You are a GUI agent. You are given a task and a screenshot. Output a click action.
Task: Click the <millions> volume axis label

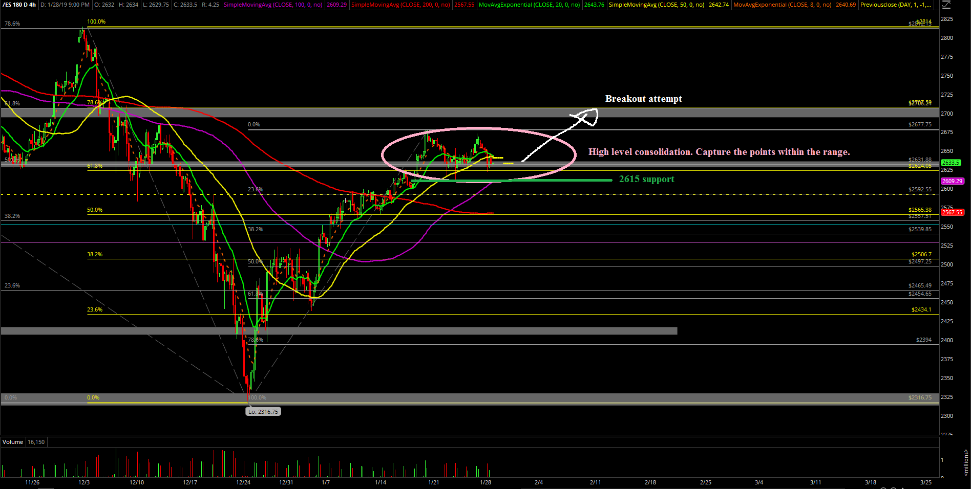coord(966,462)
